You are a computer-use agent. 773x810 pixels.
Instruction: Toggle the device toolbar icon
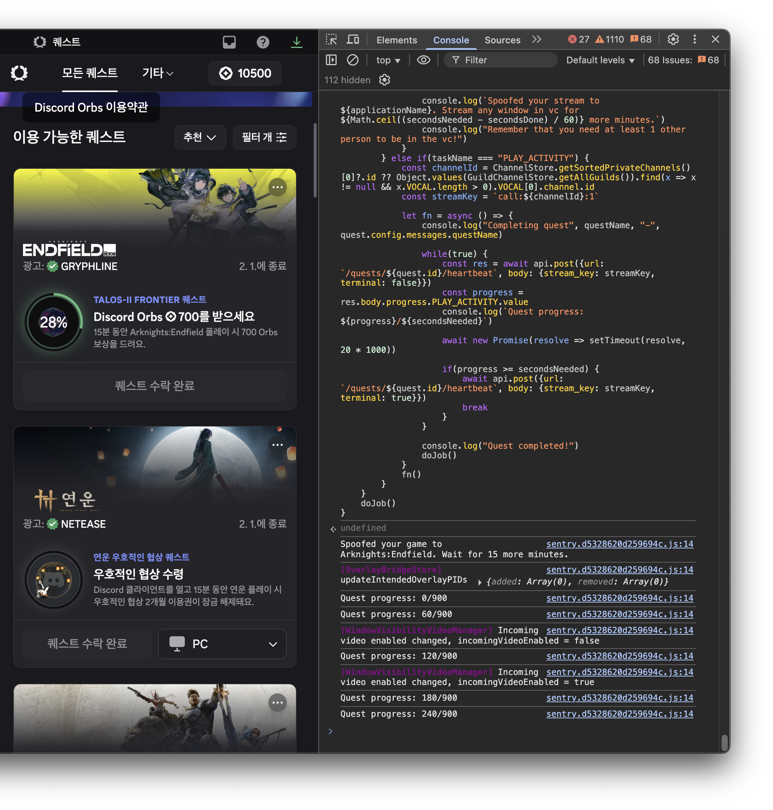click(x=353, y=40)
